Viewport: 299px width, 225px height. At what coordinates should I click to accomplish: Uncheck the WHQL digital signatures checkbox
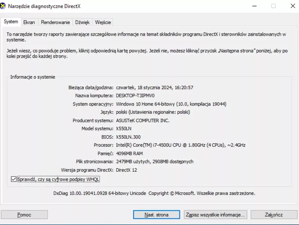pyautogui.click(x=14, y=179)
